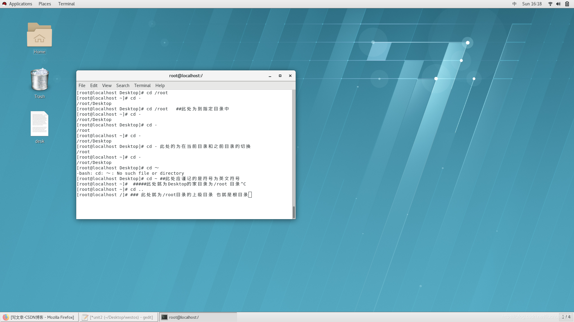
Task: Open the Terminal menu in terminal window
Action: click(142, 86)
